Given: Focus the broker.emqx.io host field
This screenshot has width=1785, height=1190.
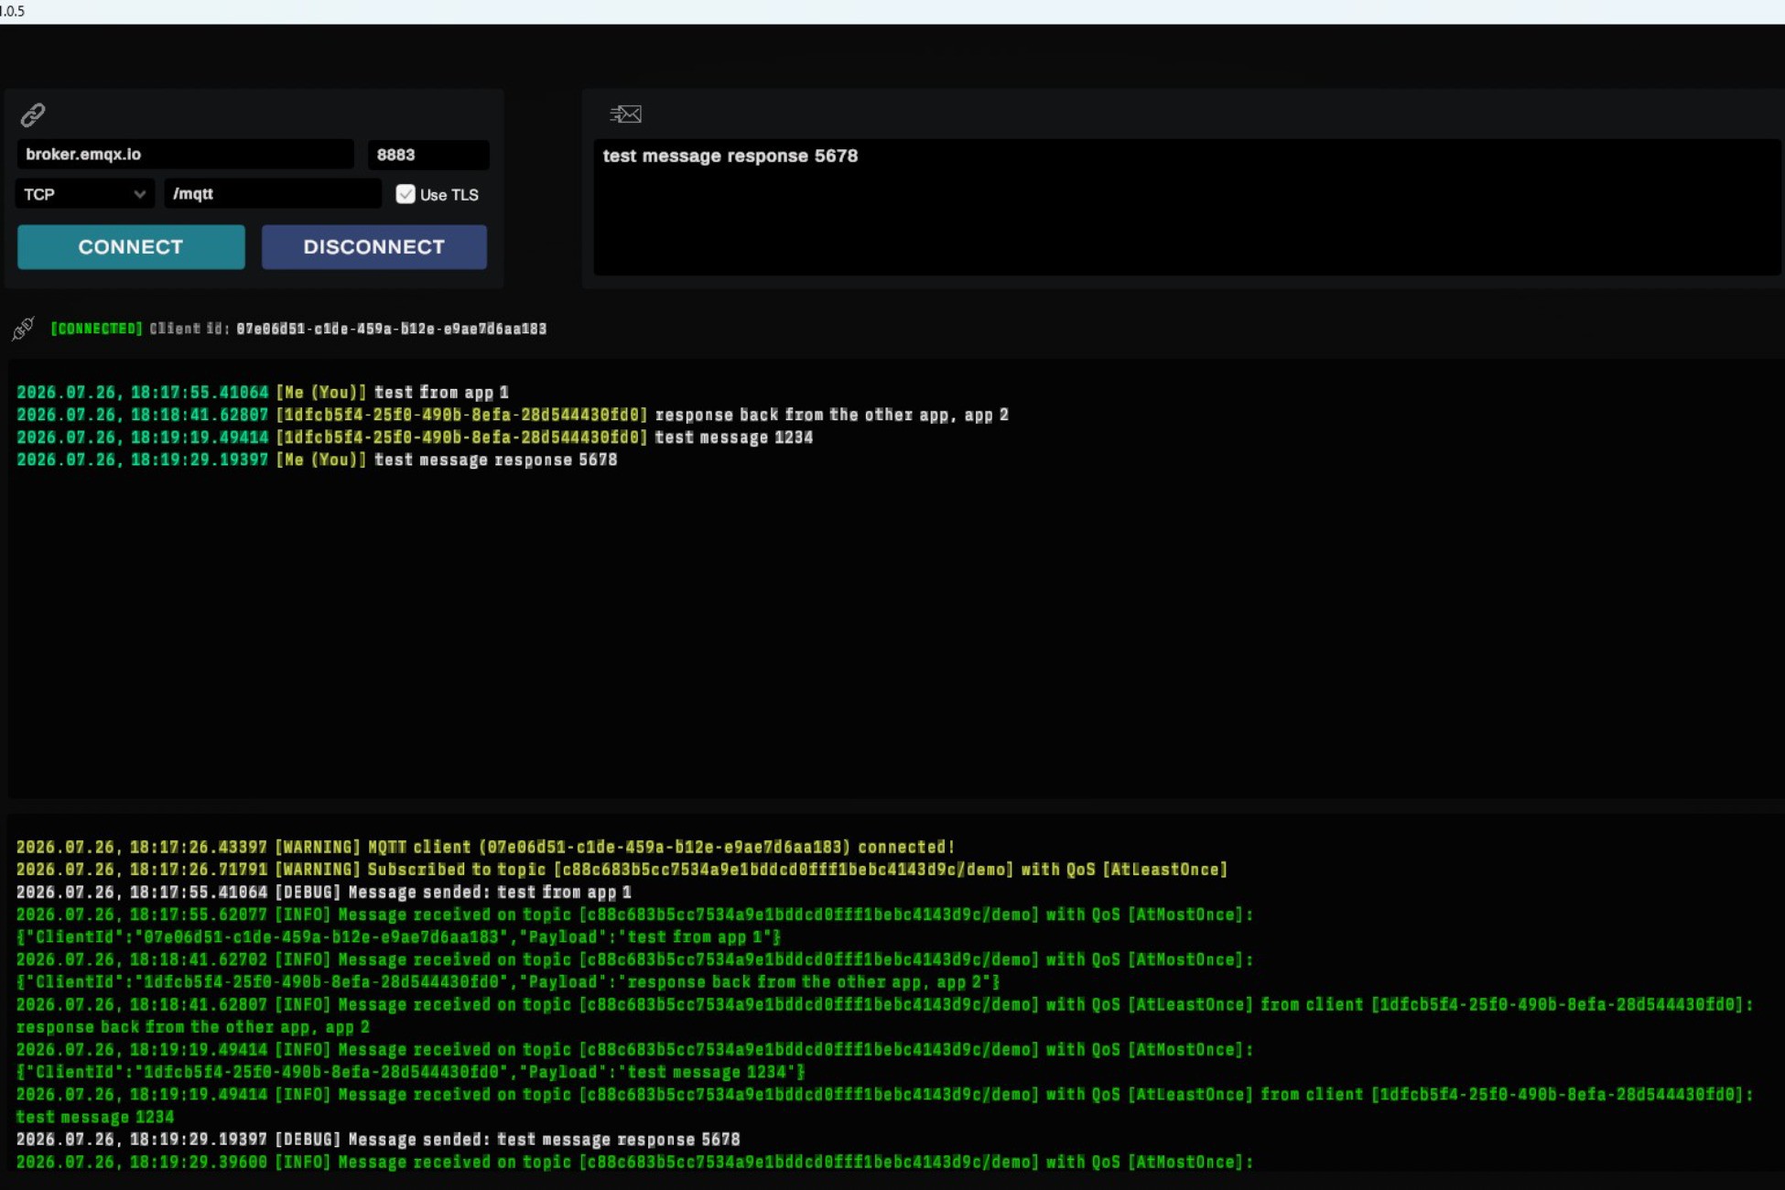Looking at the screenshot, I should (186, 154).
